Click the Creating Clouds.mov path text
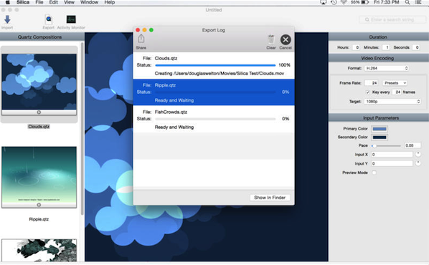Screen dimensions: 429x265 220,74
